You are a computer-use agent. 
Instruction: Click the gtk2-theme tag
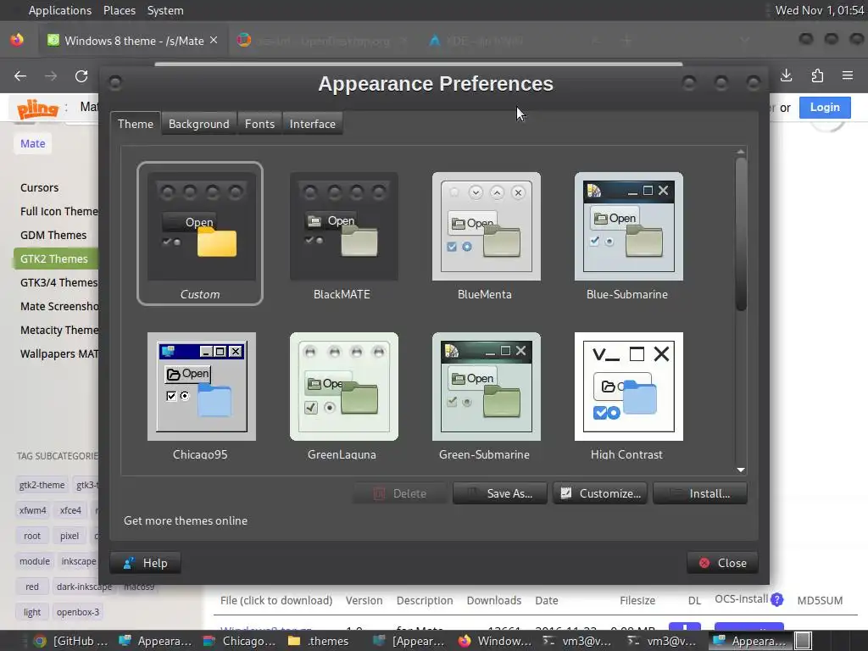(42, 485)
